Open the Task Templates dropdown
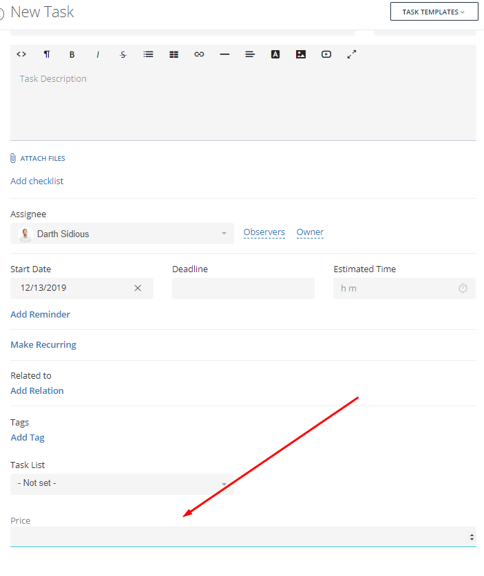Image resolution: width=484 pixels, height=576 pixels. (434, 12)
